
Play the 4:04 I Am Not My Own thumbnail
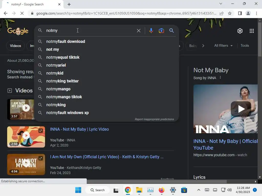tap(26, 164)
